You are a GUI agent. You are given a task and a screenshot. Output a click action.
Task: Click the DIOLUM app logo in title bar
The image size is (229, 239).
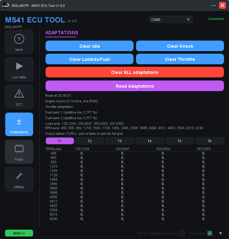coord(6,6)
